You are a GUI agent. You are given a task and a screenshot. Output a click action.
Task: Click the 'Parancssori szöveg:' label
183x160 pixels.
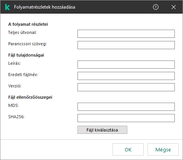coord(27,44)
